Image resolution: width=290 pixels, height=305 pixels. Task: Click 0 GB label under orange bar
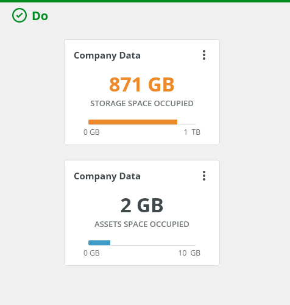(91, 132)
